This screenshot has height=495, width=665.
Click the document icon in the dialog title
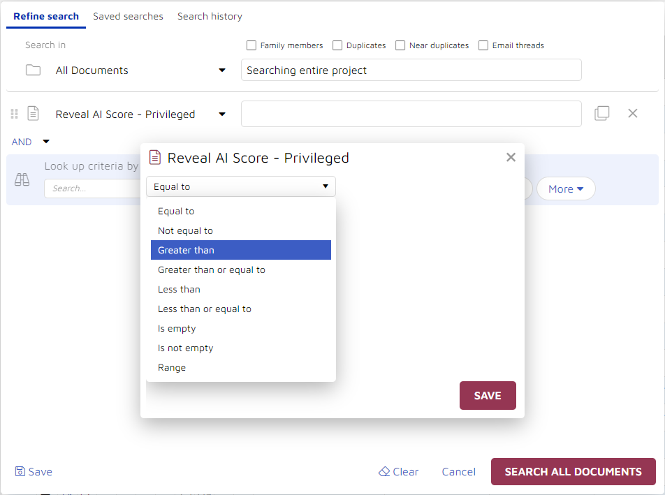coord(155,157)
